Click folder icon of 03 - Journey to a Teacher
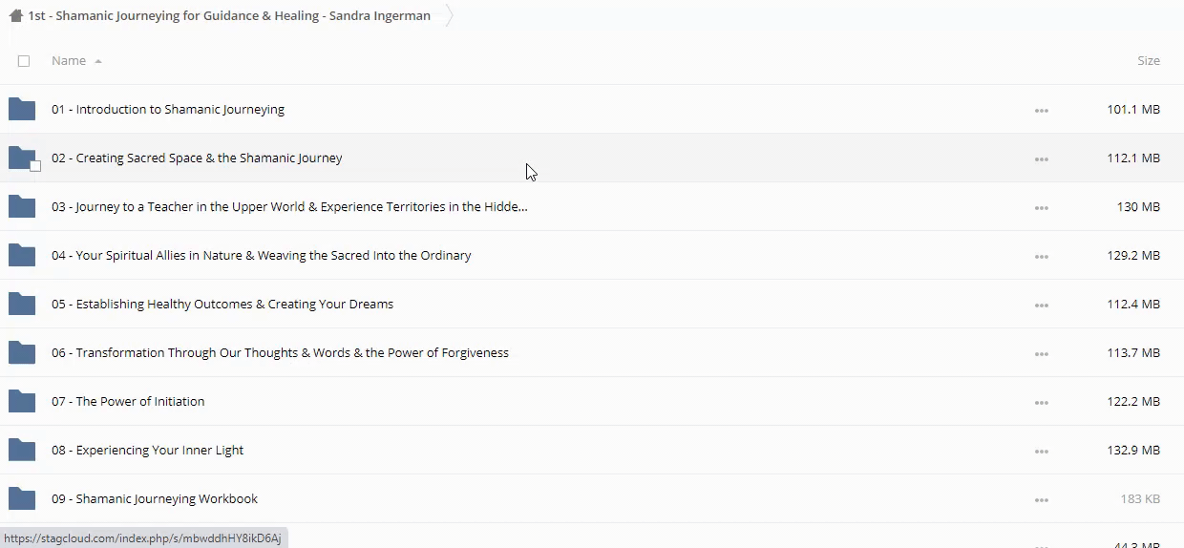This screenshot has height=548, width=1184. 22,207
